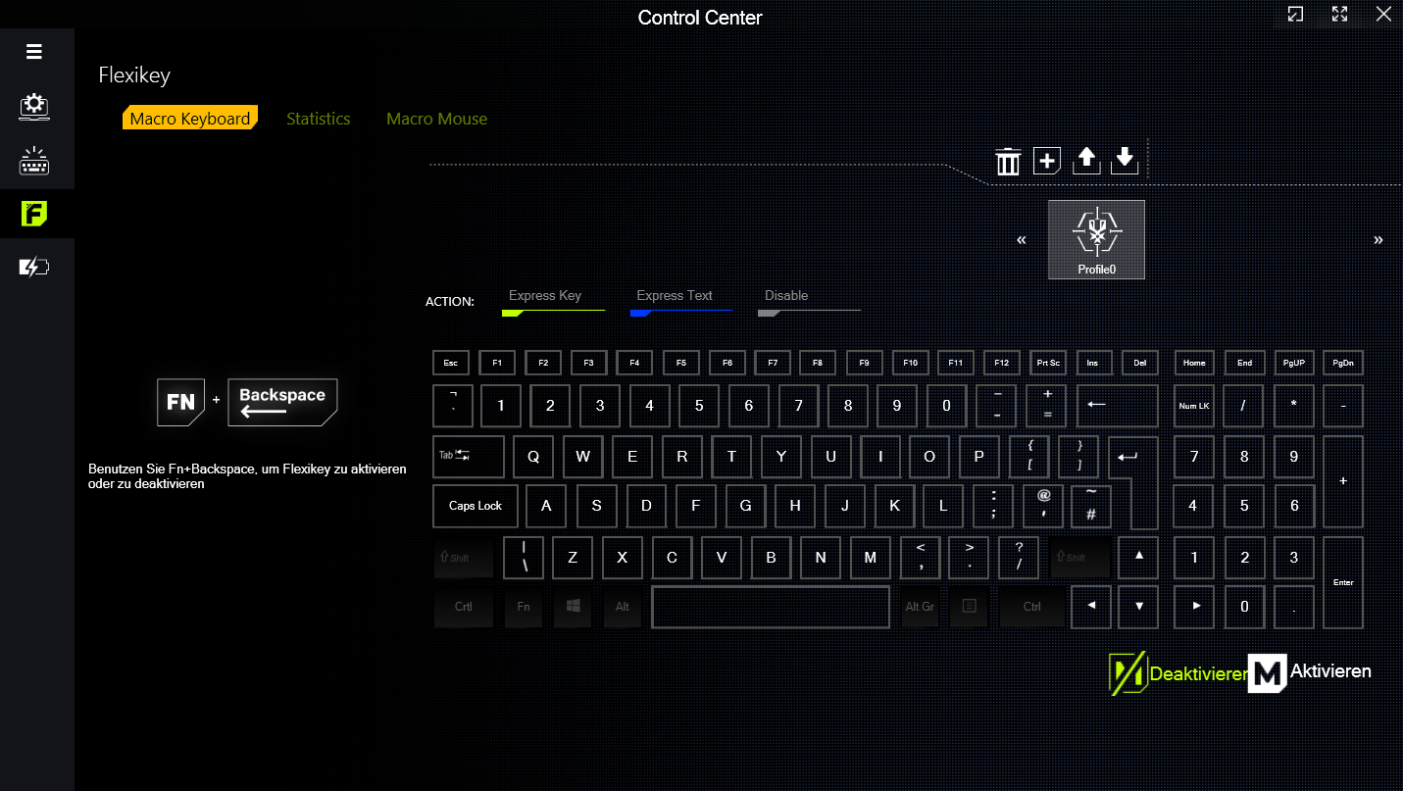Click the export profile up-arrow icon
The height and width of the screenshot is (791, 1403).
click(1085, 161)
